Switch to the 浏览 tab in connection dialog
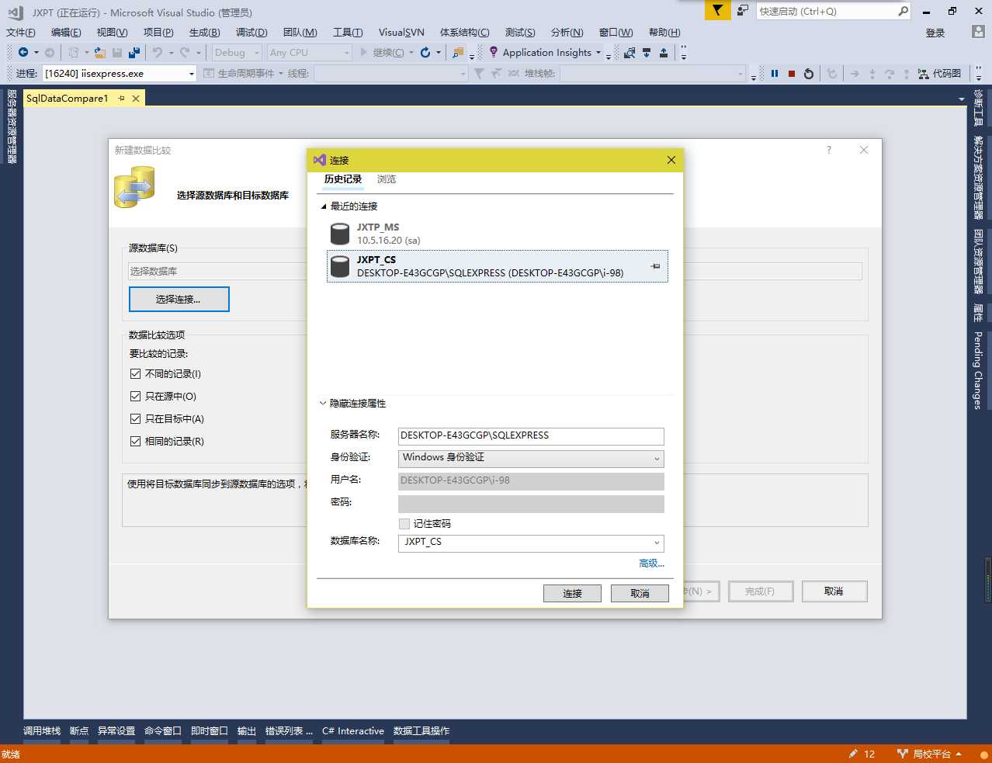Screen dimensions: 992x763 point(387,179)
